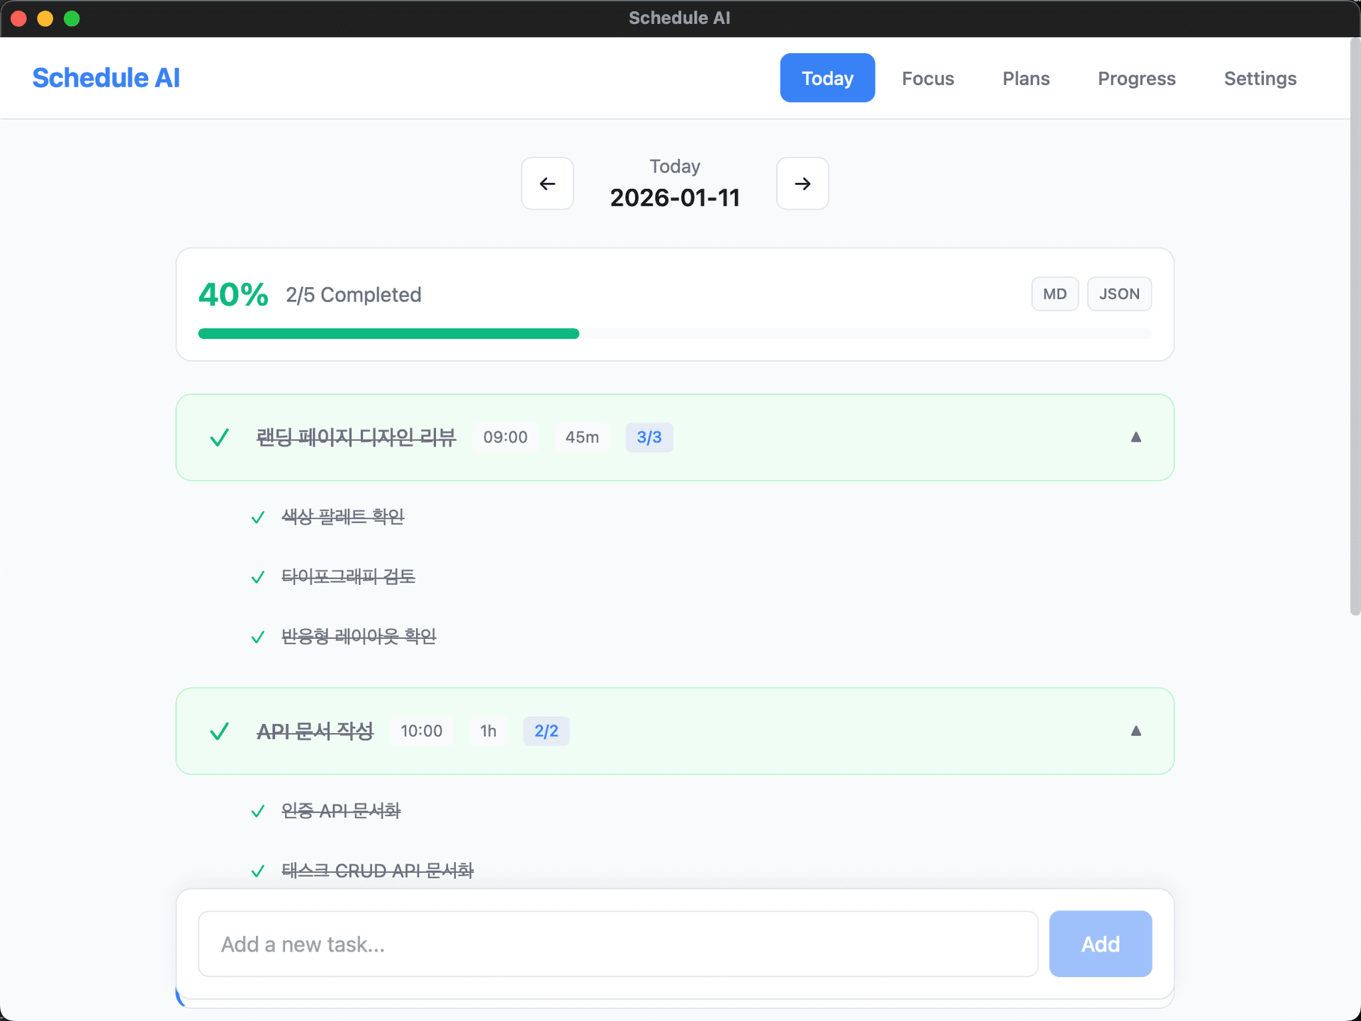Export tasks as MD
Screen dimensions: 1361x1021
point(1055,294)
